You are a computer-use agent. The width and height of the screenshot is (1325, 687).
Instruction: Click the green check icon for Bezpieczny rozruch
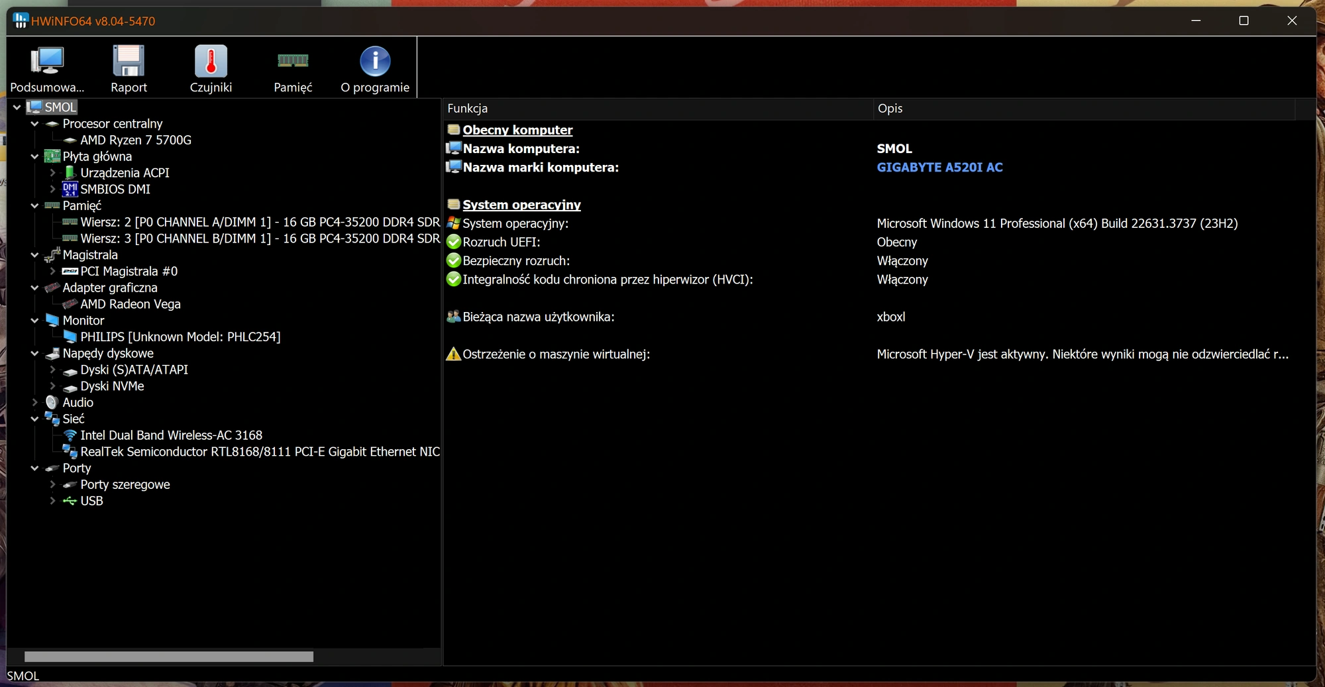click(x=453, y=260)
